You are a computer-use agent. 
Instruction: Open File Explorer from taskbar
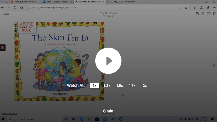pyautogui.click(x=89, y=119)
